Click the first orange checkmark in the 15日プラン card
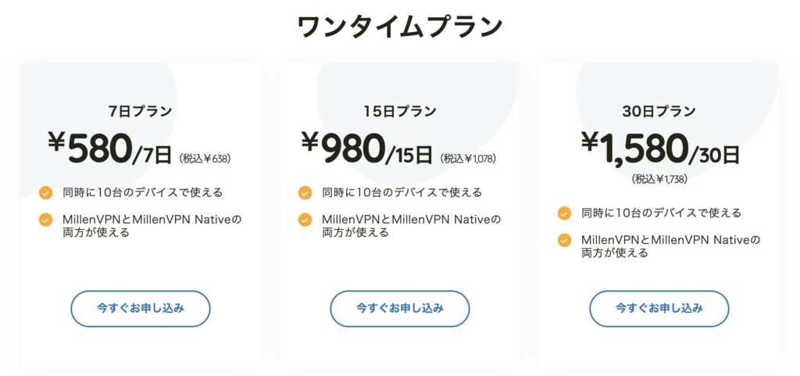The width and height of the screenshot is (800, 376). tap(305, 192)
